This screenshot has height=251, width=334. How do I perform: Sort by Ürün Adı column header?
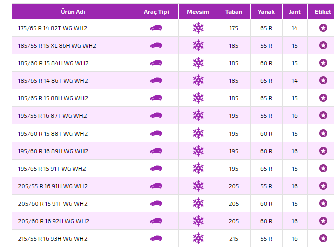point(73,11)
